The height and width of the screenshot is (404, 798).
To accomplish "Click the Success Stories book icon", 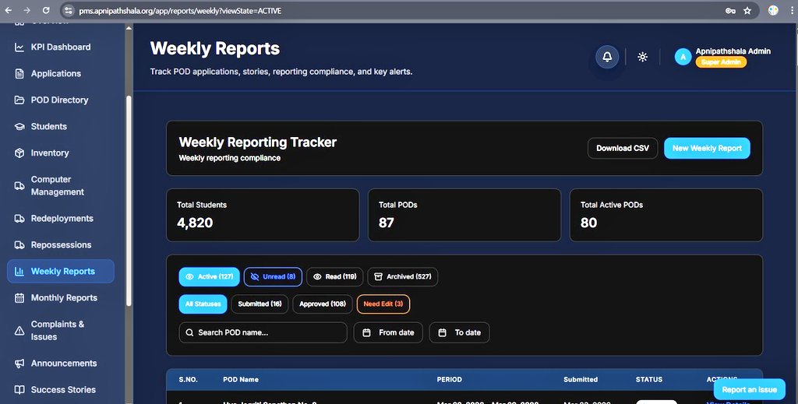I will coord(19,390).
